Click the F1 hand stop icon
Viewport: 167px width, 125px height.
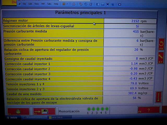pos(18,112)
